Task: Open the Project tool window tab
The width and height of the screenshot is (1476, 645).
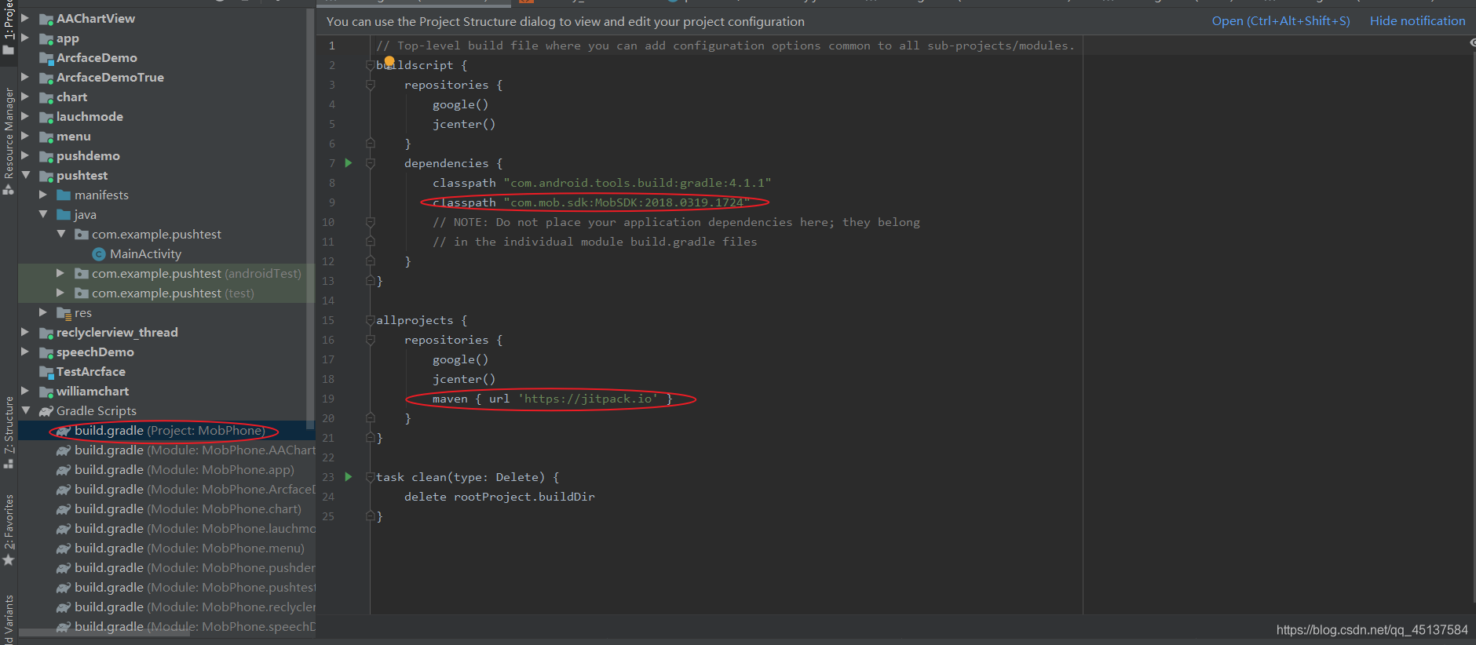Action: (x=9, y=27)
